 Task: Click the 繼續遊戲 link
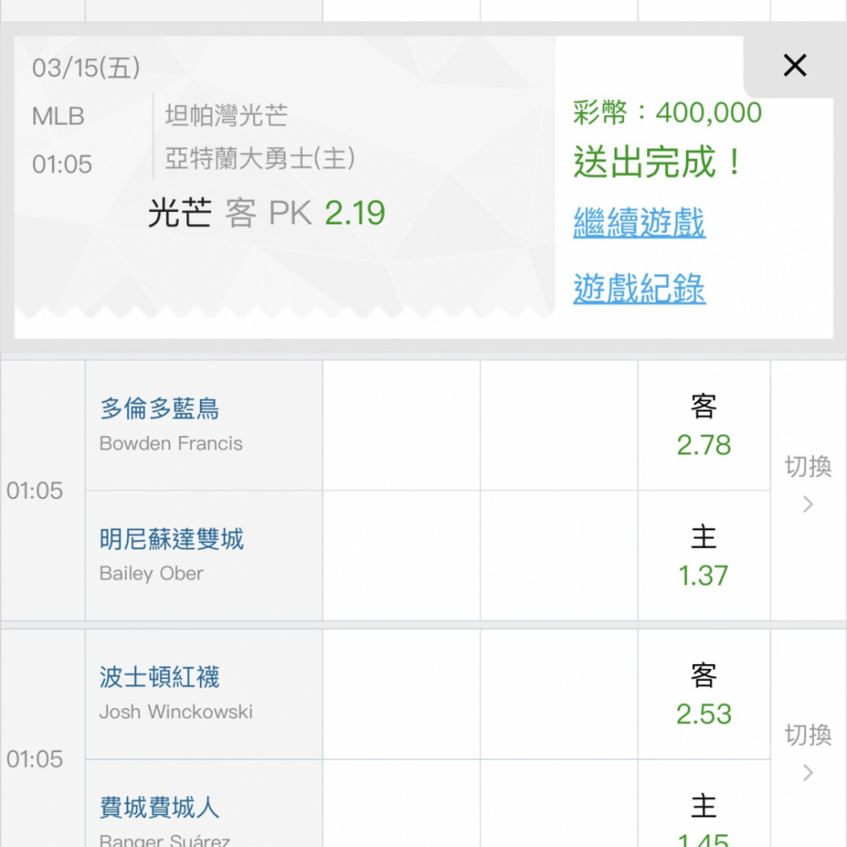[639, 223]
